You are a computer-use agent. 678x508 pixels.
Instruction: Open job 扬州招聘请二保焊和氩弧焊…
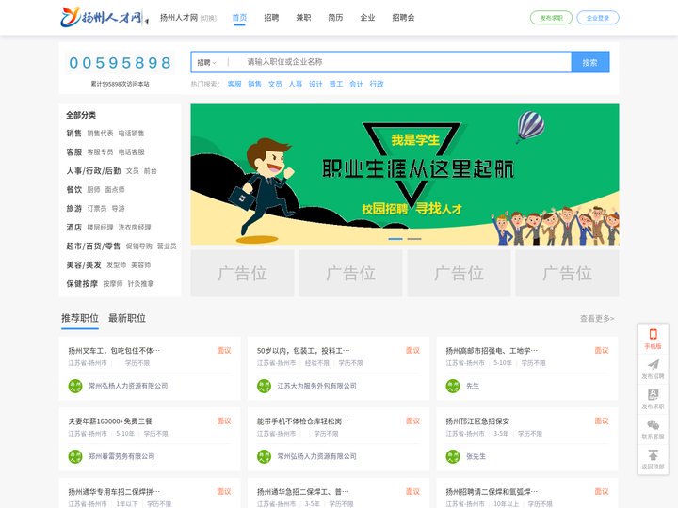pos(492,492)
